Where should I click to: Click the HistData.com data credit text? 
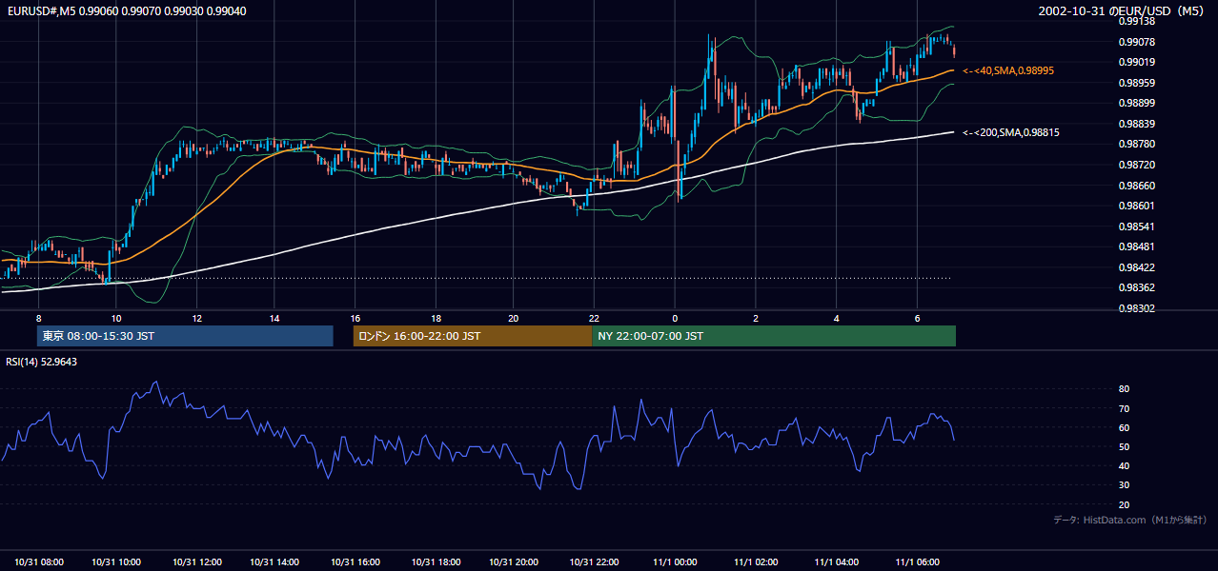point(1130,520)
